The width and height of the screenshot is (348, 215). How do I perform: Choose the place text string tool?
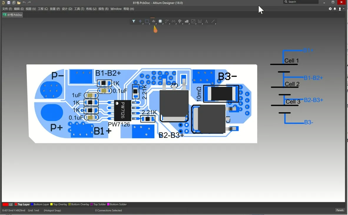[x=206, y=21]
